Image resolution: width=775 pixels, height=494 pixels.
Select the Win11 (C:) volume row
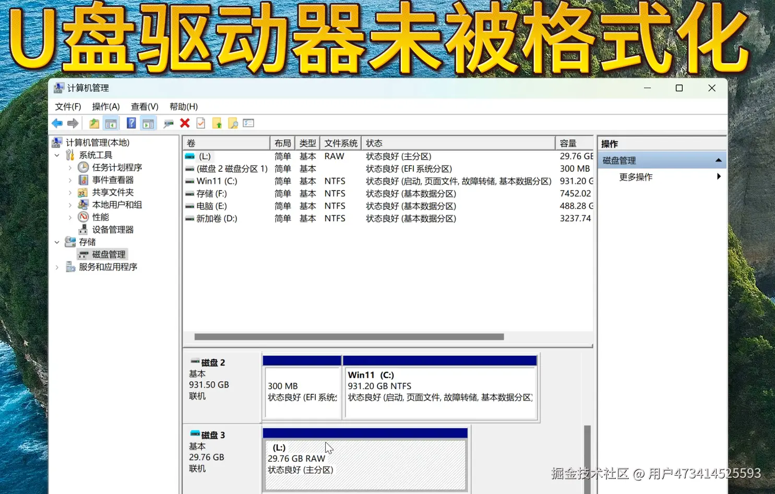(x=217, y=181)
